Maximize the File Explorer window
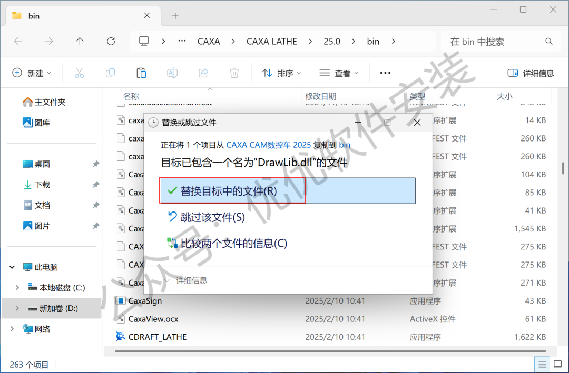 tap(523, 9)
